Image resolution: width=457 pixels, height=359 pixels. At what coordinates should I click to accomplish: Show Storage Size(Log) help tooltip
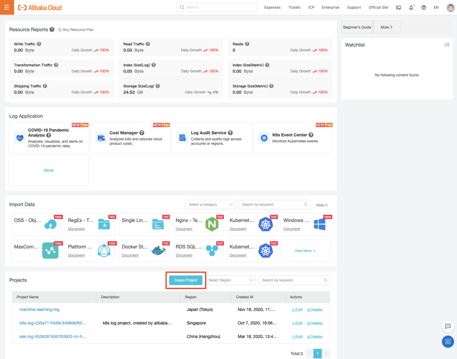pos(158,86)
